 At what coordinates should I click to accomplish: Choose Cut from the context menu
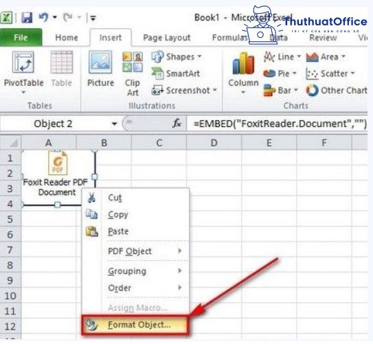(x=135, y=198)
